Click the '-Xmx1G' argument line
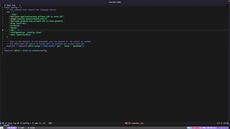 pos(13,28)
